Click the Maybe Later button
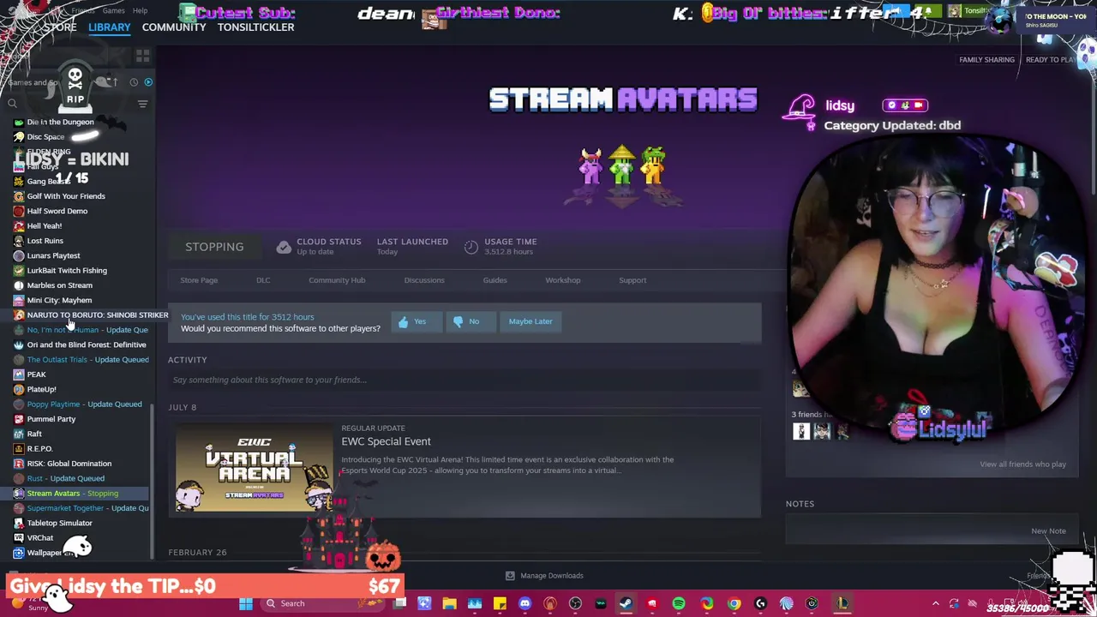This screenshot has height=617, width=1097. tap(531, 321)
